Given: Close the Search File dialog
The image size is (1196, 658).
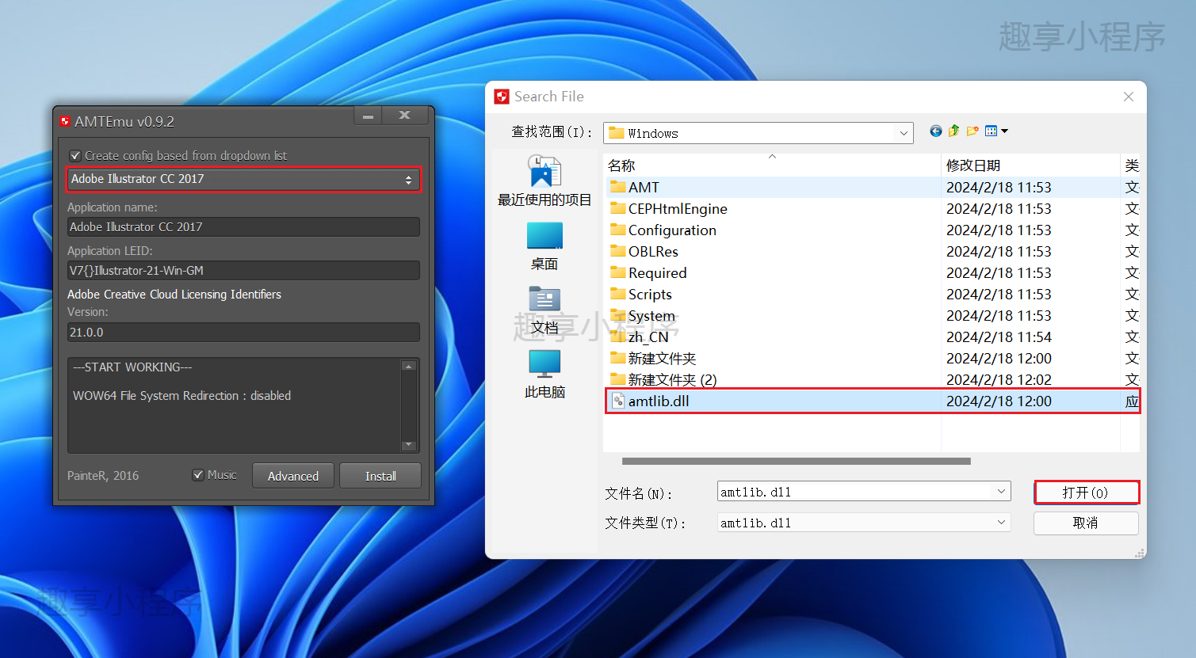Looking at the screenshot, I should point(1129,97).
